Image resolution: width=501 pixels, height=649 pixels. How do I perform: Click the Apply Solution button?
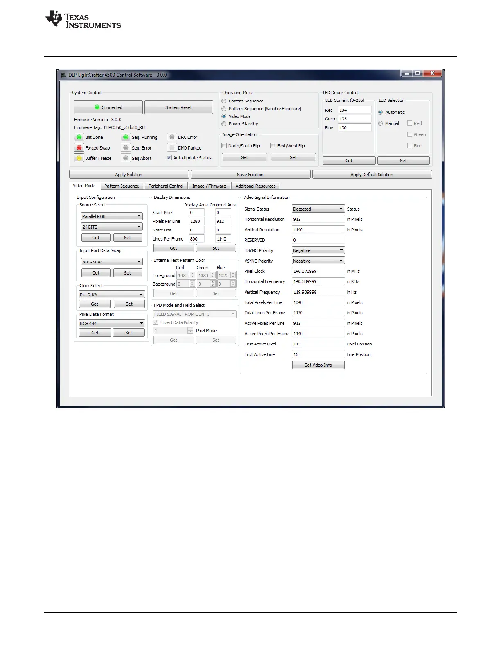(x=129, y=175)
